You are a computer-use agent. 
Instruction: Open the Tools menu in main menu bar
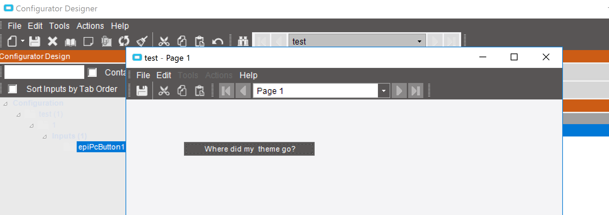point(59,26)
